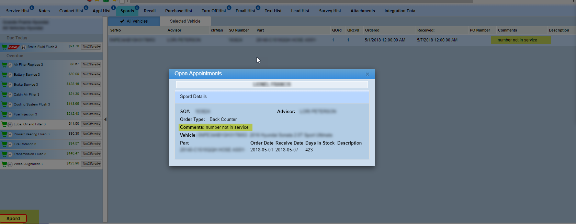
Task: Open NotOffered dropdown for Air Filter Replace 3
Action: [91, 64]
